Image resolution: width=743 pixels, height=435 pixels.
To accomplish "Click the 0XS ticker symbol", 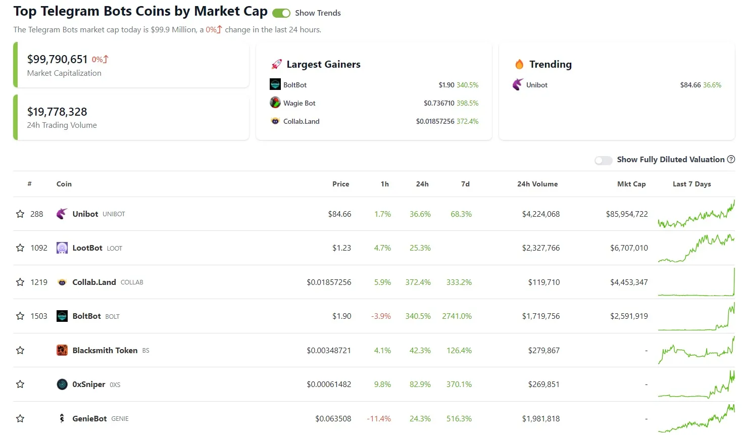I will (115, 385).
